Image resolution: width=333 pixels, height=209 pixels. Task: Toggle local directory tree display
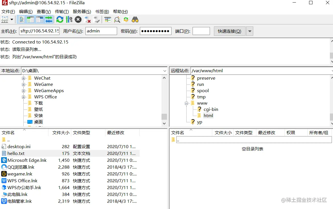pos(30,20)
